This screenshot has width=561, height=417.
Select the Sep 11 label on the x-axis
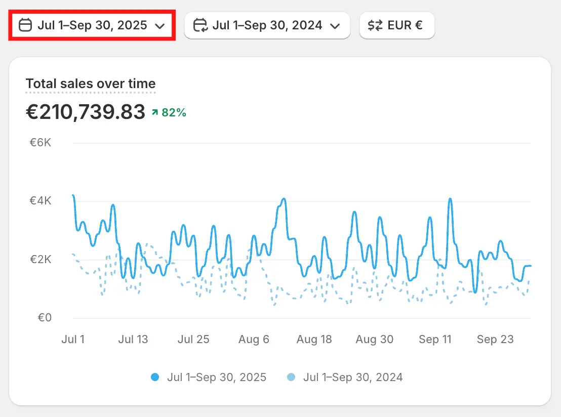point(435,339)
